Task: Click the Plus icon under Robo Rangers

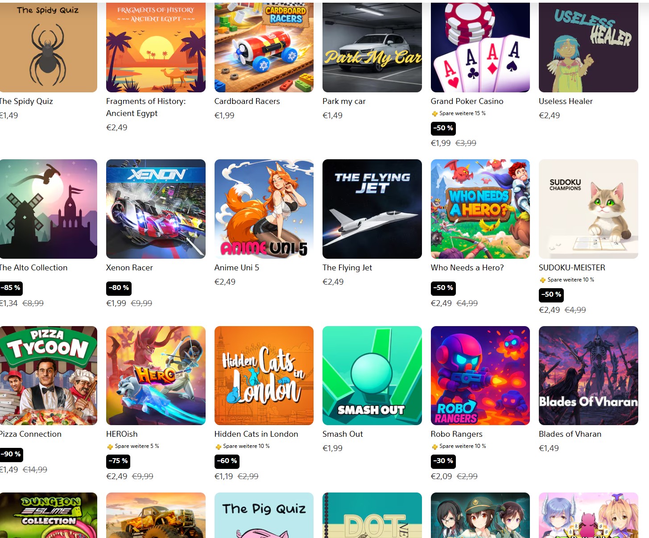Action: (434, 447)
